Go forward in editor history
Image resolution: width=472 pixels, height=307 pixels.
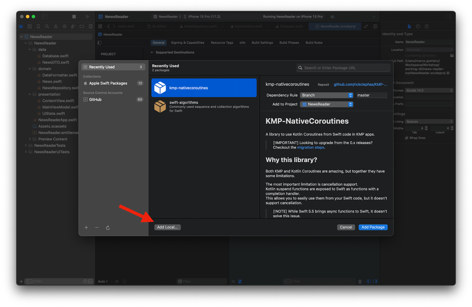(114, 26)
